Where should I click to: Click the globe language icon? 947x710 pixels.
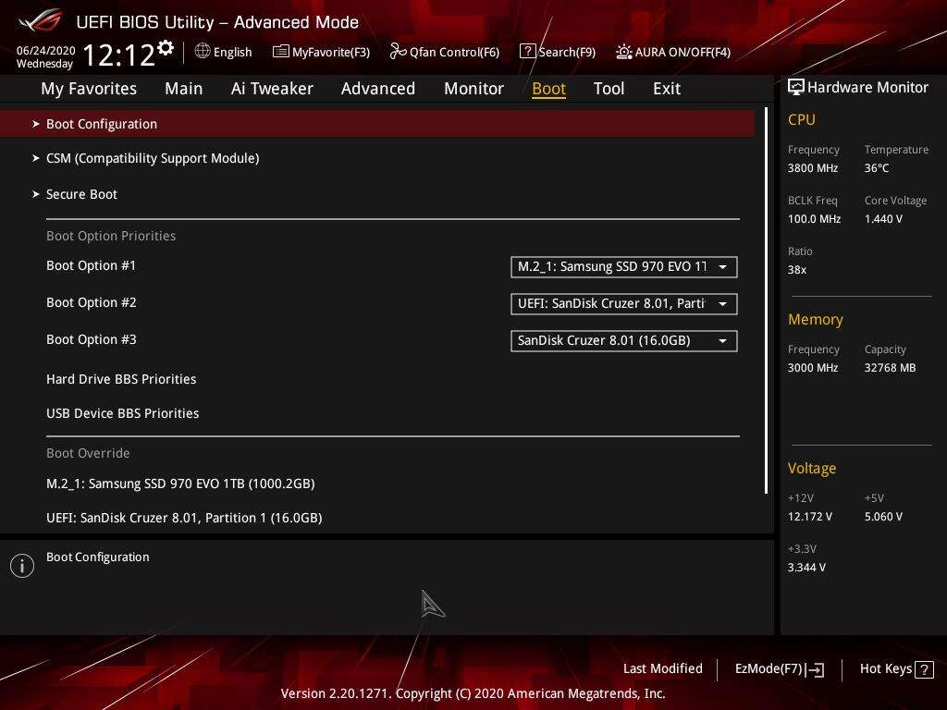tap(203, 52)
